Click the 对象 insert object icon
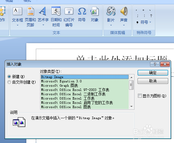Image resolution: width=174 pixels, height=143 pixels. click(x=94, y=11)
